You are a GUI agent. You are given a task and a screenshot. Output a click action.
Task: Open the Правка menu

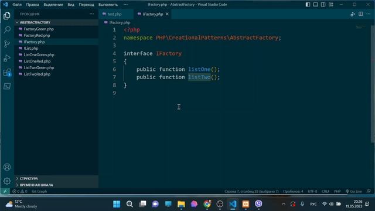point(33,5)
